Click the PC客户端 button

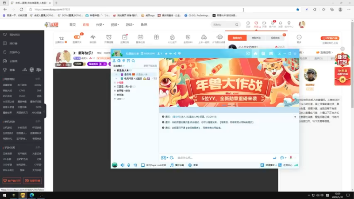tap(330, 38)
